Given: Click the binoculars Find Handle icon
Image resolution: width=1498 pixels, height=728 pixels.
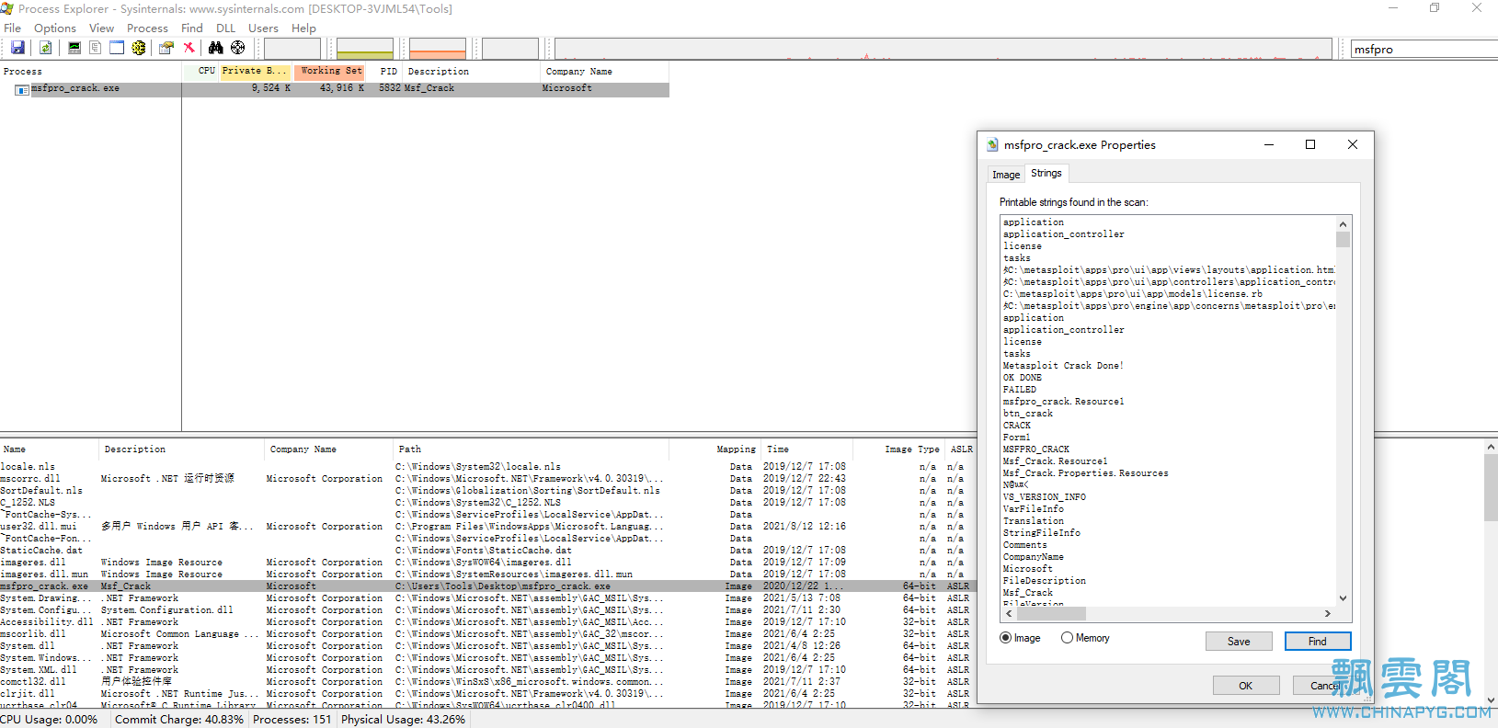Looking at the screenshot, I should (216, 48).
